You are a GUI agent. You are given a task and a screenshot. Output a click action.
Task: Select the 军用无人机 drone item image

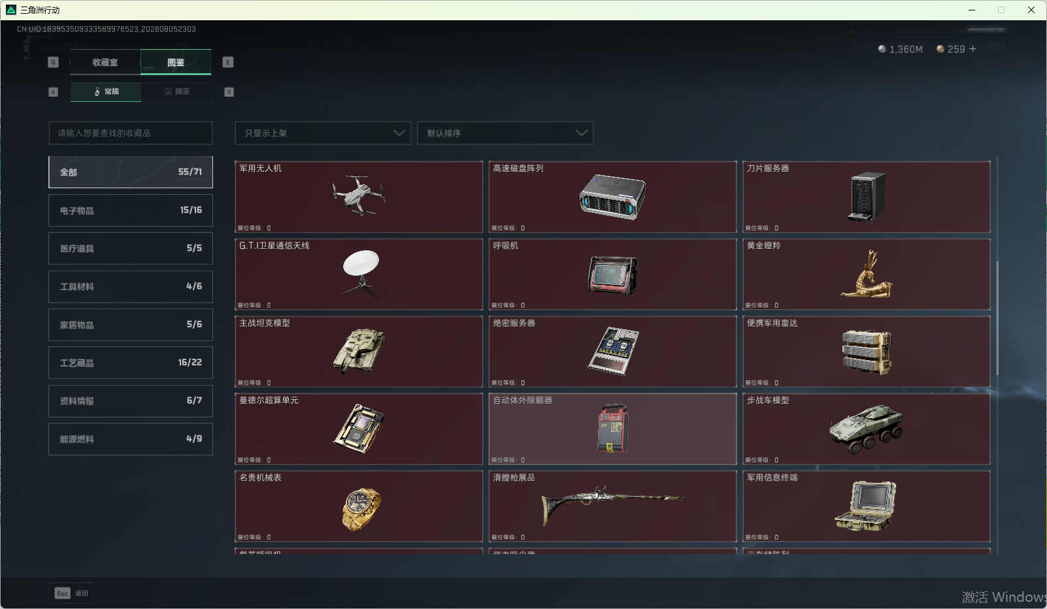pos(359,196)
